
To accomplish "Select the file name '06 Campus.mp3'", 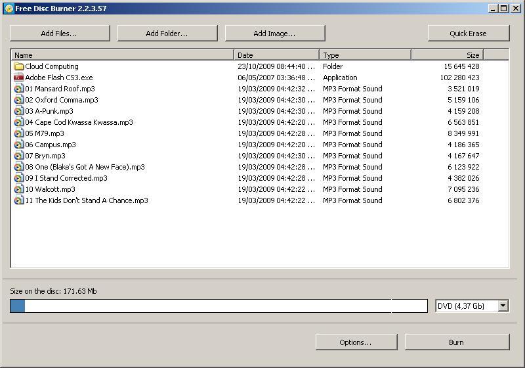I will (51, 145).
